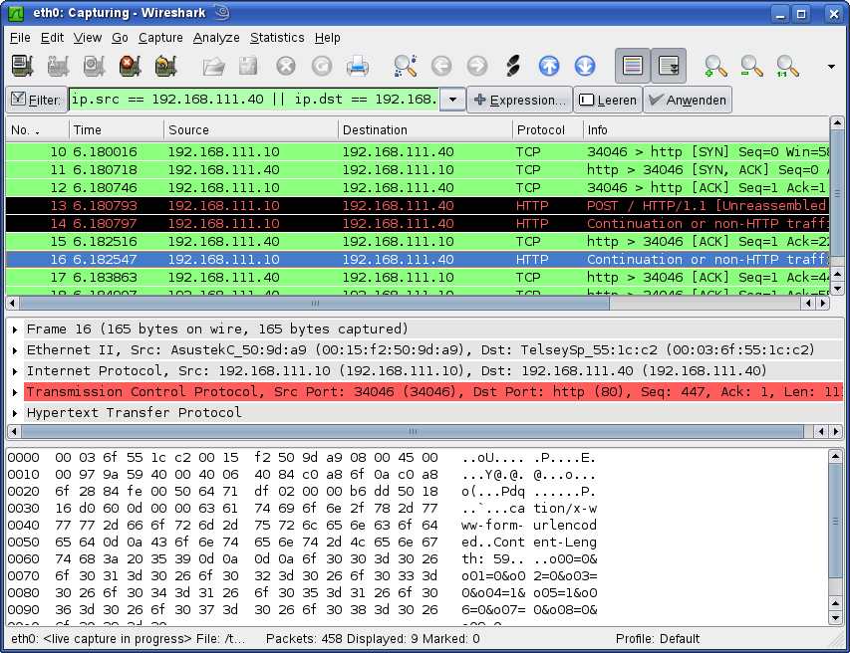850x653 pixels.
Task: Expand the Ethernet II tree node
Action: coord(15,350)
